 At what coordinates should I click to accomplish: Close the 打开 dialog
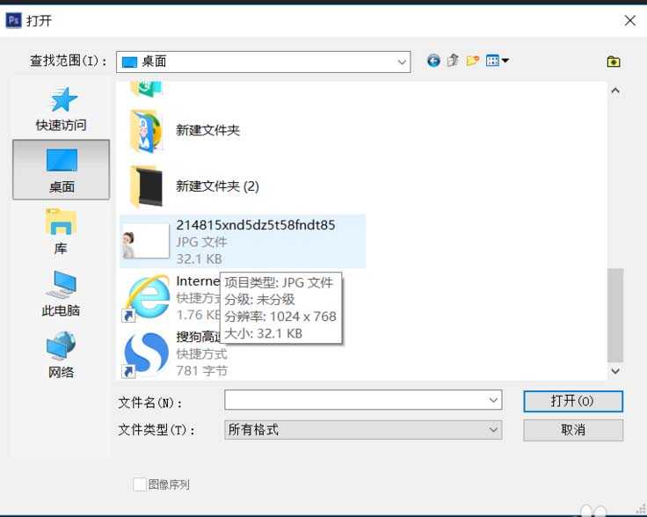629,20
